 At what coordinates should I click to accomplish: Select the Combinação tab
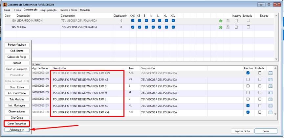coord(31,10)
